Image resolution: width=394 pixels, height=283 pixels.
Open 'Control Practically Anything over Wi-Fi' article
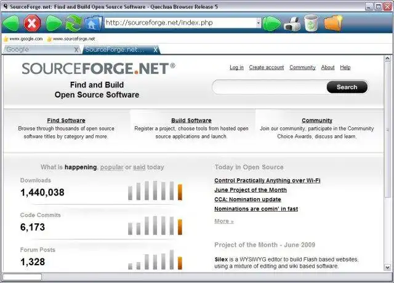[x=267, y=180]
